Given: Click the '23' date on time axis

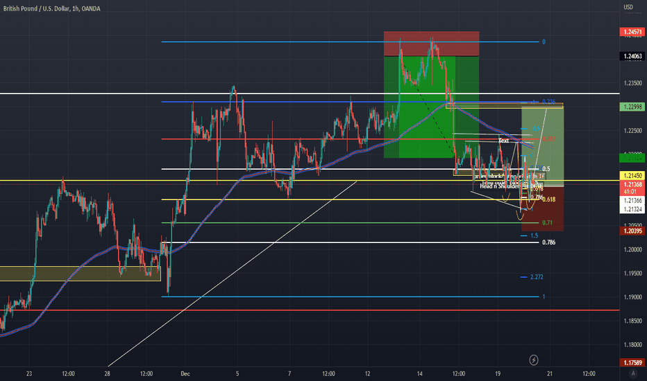Looking at the screenshot, I should tap(29, 374).
